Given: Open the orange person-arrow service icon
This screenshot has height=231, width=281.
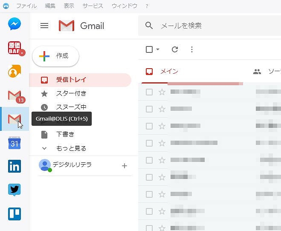Looking at the screenshot, I should point(14,71).
